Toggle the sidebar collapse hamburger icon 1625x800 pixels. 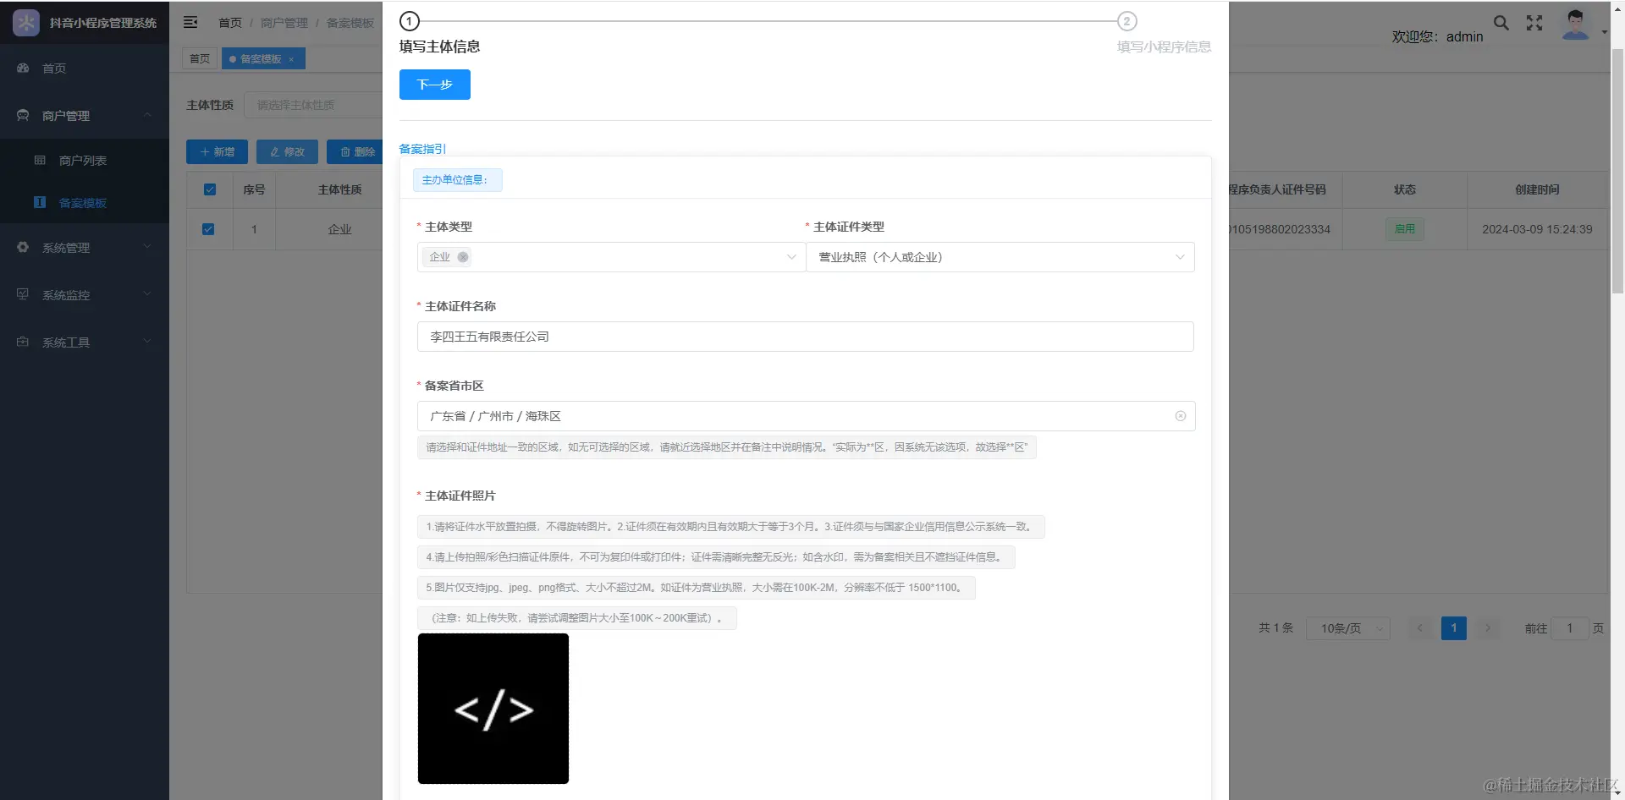coord(190,22)
